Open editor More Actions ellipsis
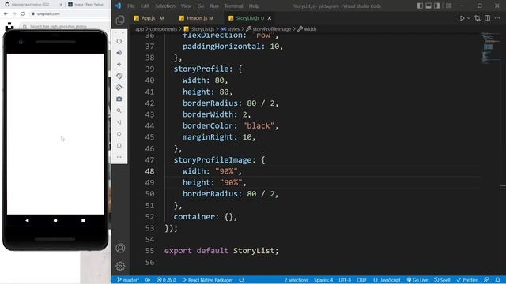This screenshot has width=506, height=284. tap(497, 18)
